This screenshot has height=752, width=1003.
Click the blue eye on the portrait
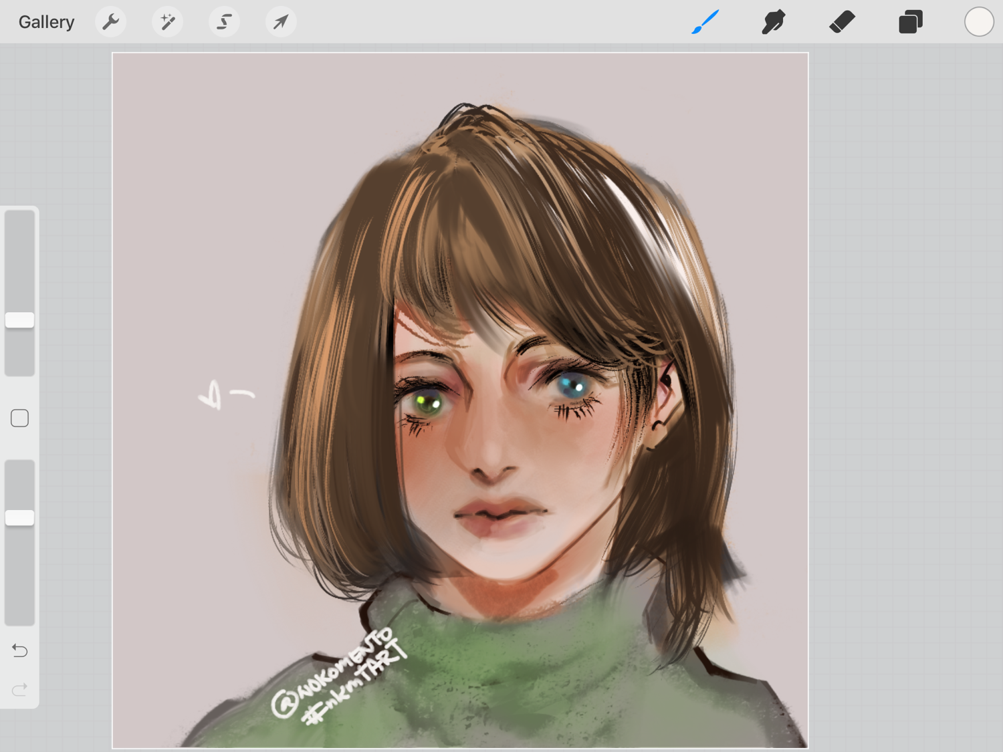pyautogui.click(x=572, y=386)
